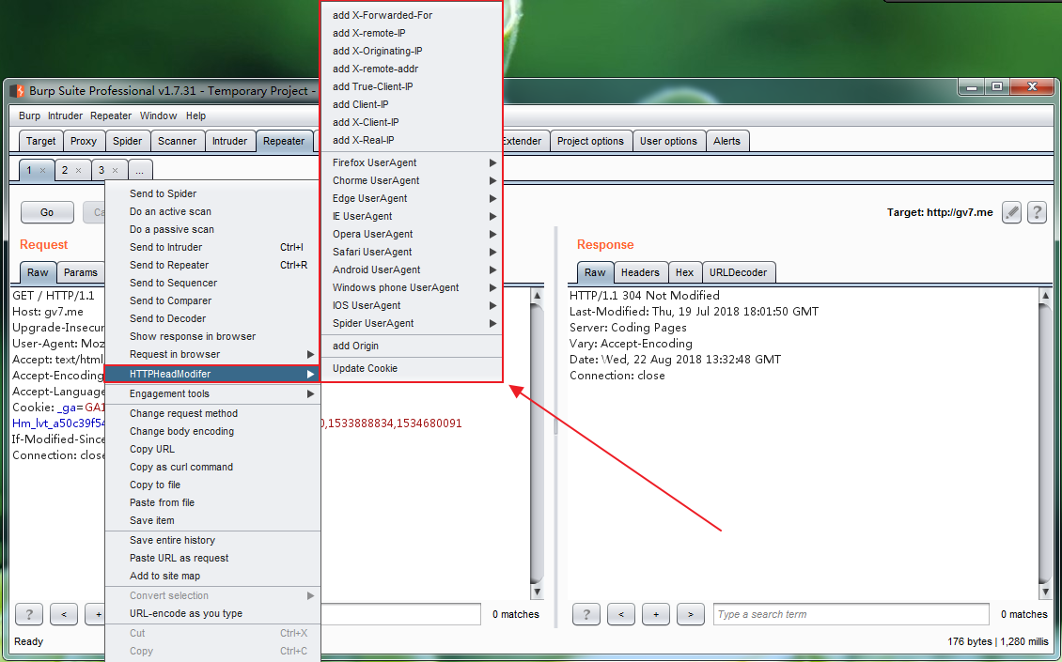Screen dimensions: 1062x662
Task: Click the Burp Suite title bar logo
Action: [17, 91]
